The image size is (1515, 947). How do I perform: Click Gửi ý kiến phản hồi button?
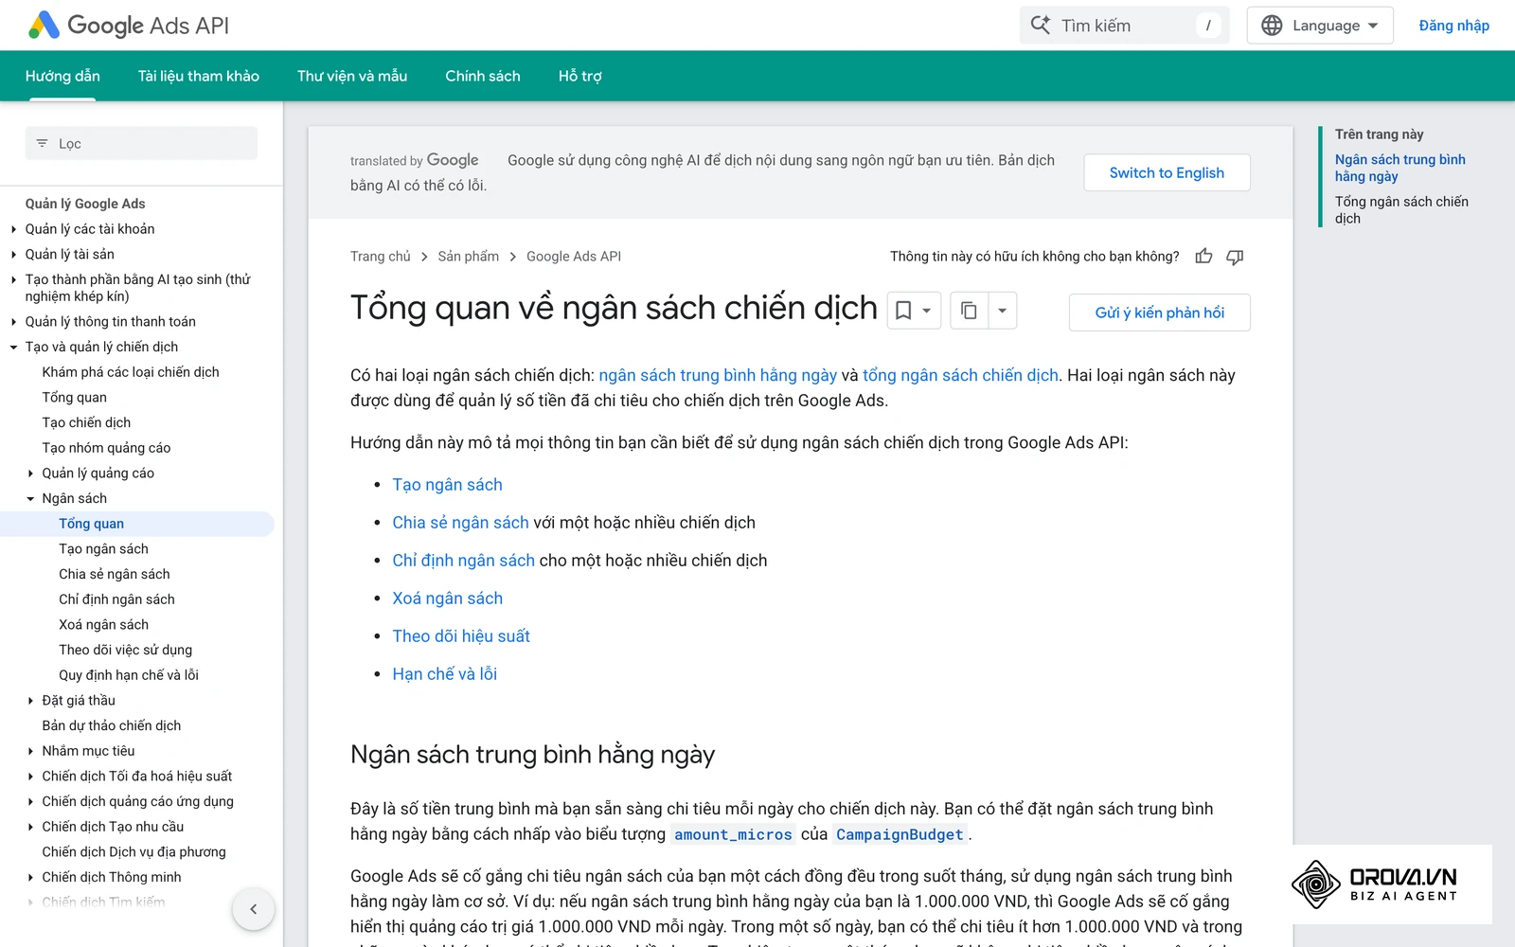(x=1159, y=313)
